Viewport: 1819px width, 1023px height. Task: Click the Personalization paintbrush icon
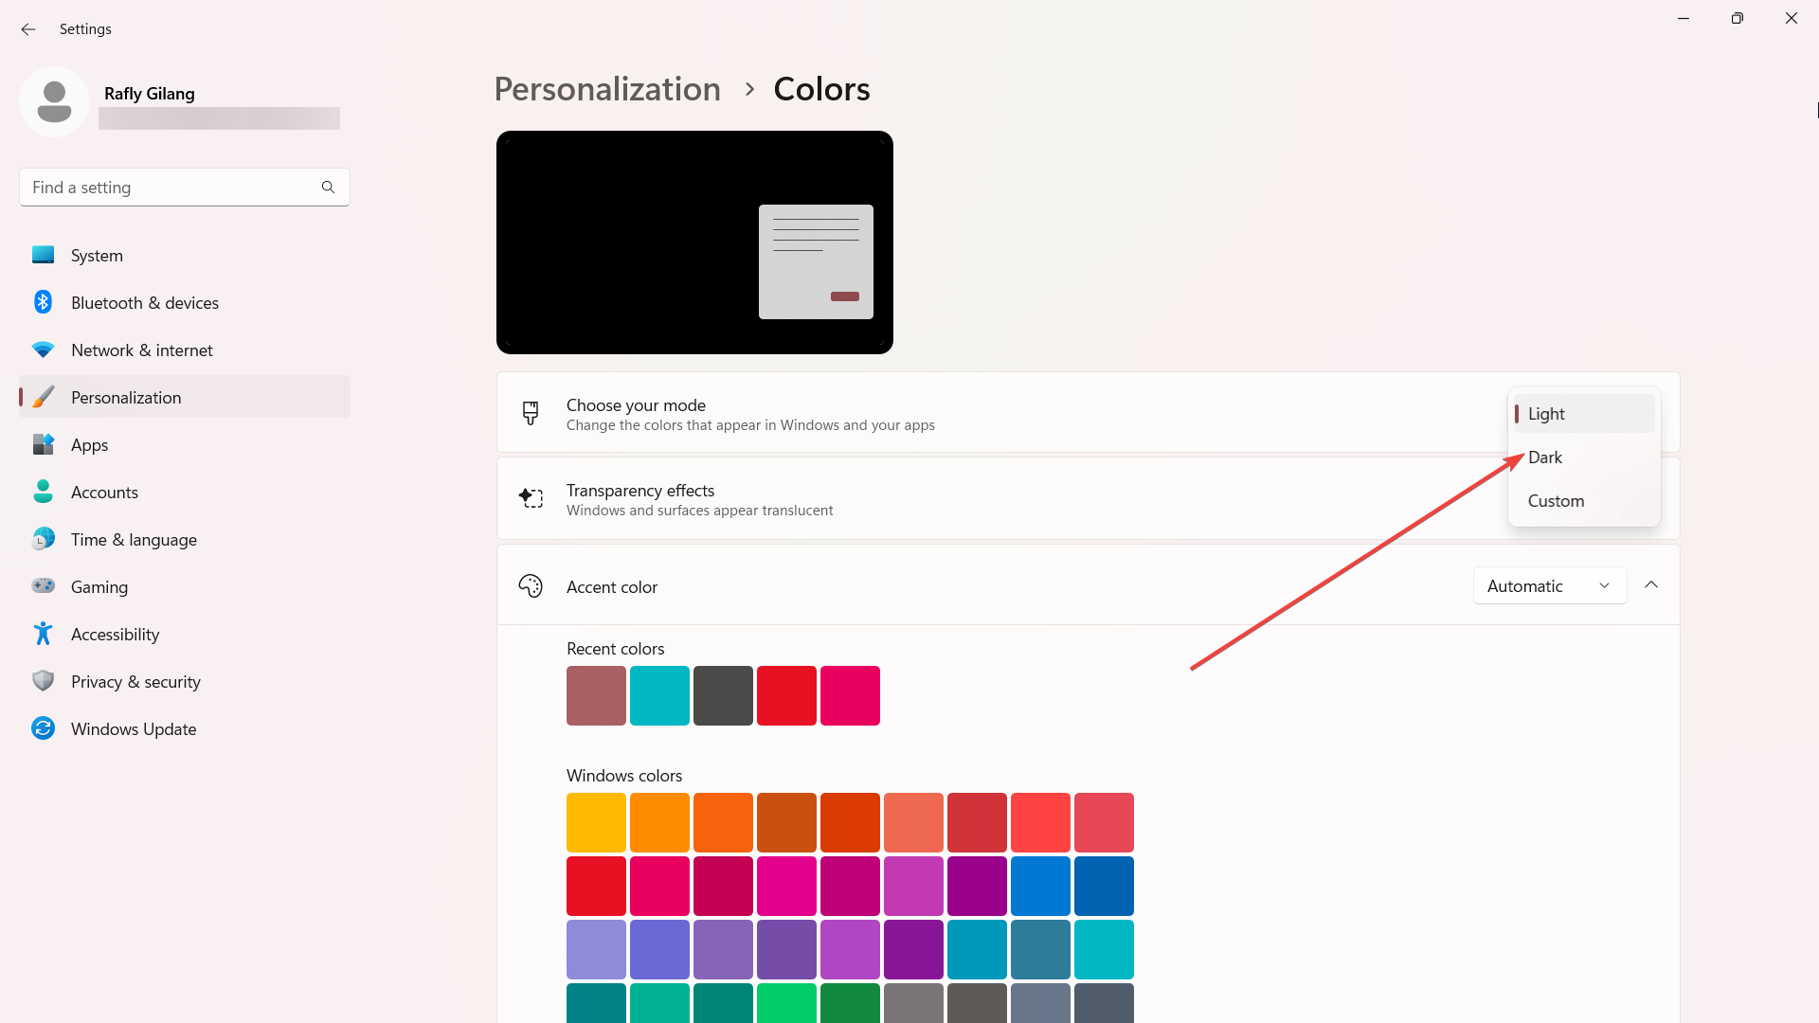tap(43, 397)
